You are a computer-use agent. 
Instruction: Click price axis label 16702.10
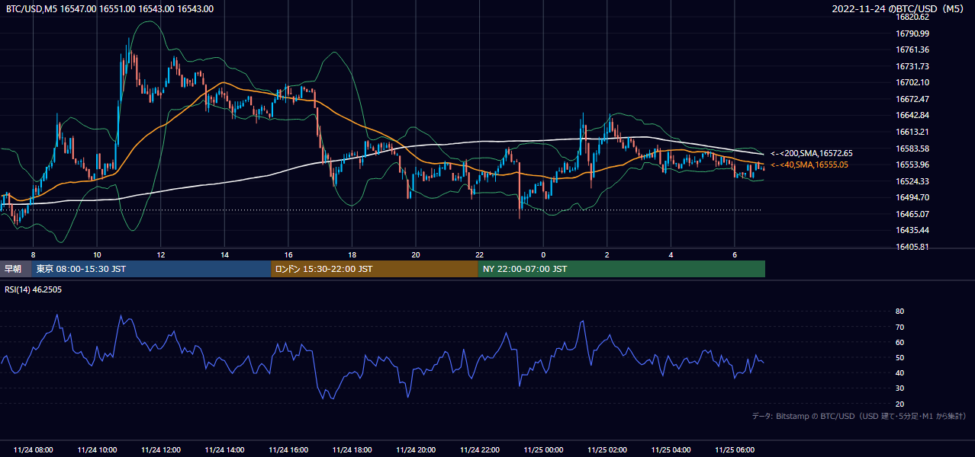tap(912, 82)
